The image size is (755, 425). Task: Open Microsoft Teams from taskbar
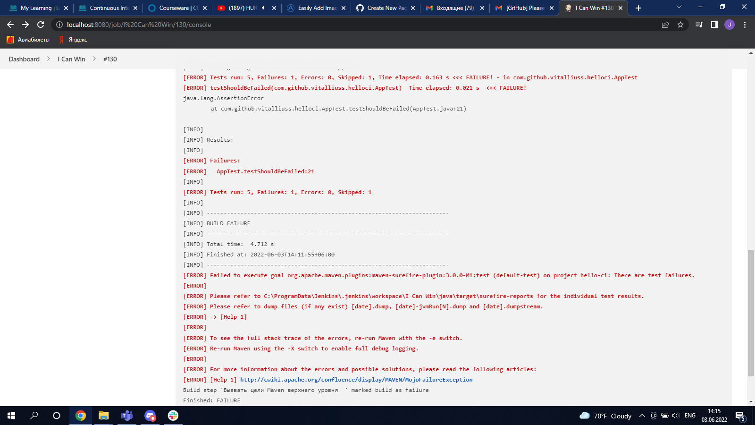(127, 416)
